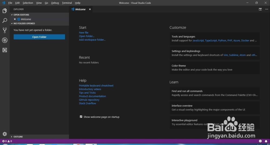The image size is (270, 145).
Task: Open the Terminal menu
Action: (x=67, y=3)
